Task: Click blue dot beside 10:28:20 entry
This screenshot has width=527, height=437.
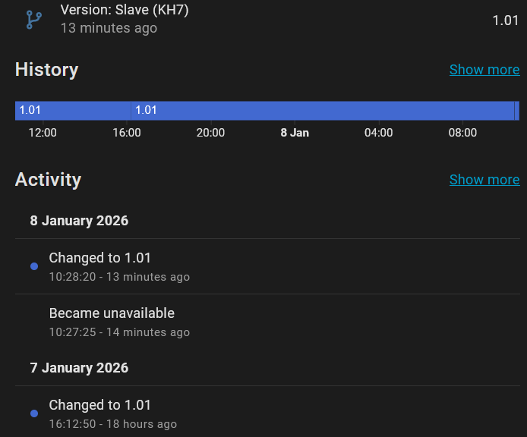Action: point(34,266)
